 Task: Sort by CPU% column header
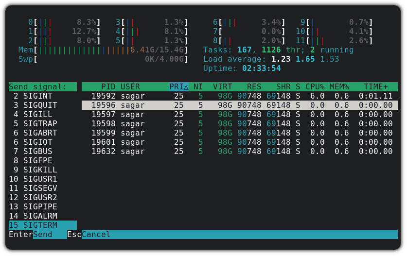pyautogui.click(x=315, y=87)
